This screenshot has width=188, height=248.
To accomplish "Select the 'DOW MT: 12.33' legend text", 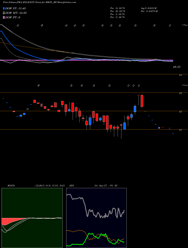I will [x=16, y=13].
